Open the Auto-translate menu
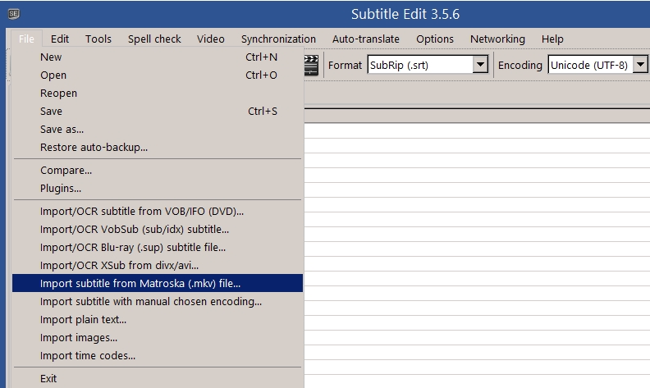 tap(366, 39)
